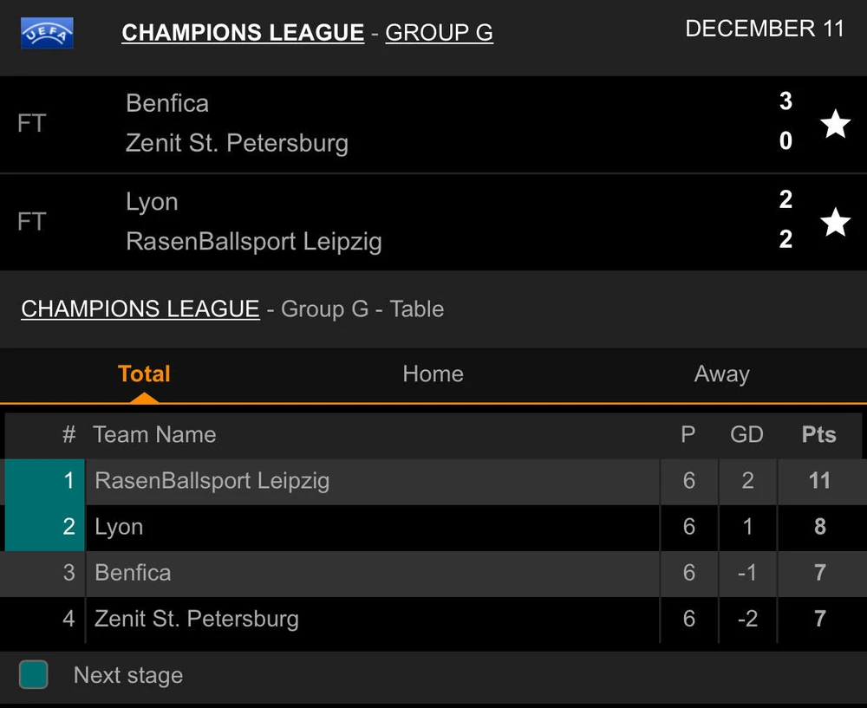Click the UEFA logo icon
This screenshot has height=708, width=867.
pos(47,33)
